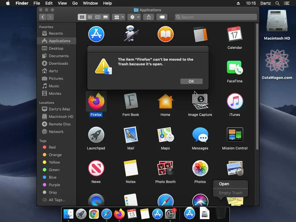Select the Photos app icon
Viewport: 296px width, 222px height.
click(x=200, y=168)
